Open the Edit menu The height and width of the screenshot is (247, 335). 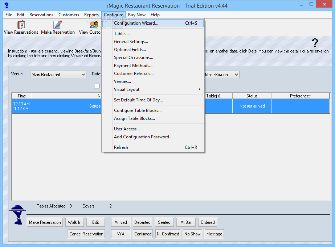21,15
